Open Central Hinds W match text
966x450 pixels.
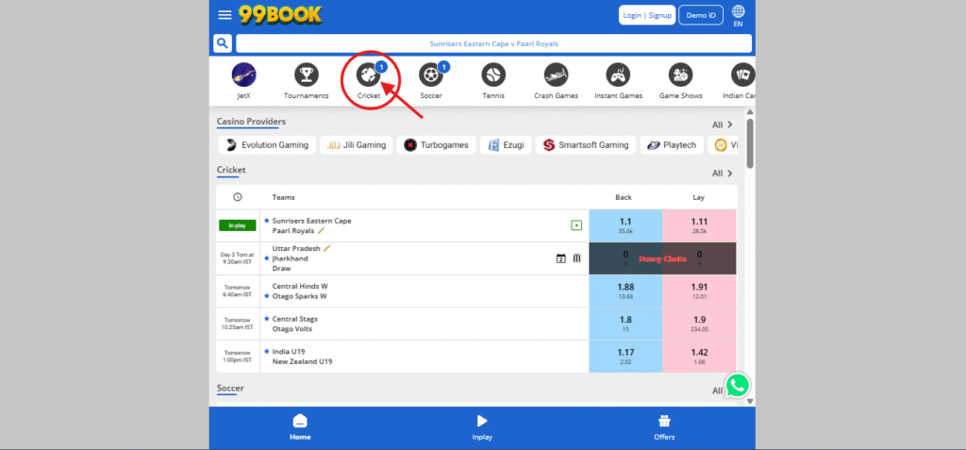(x=300, y=286)
